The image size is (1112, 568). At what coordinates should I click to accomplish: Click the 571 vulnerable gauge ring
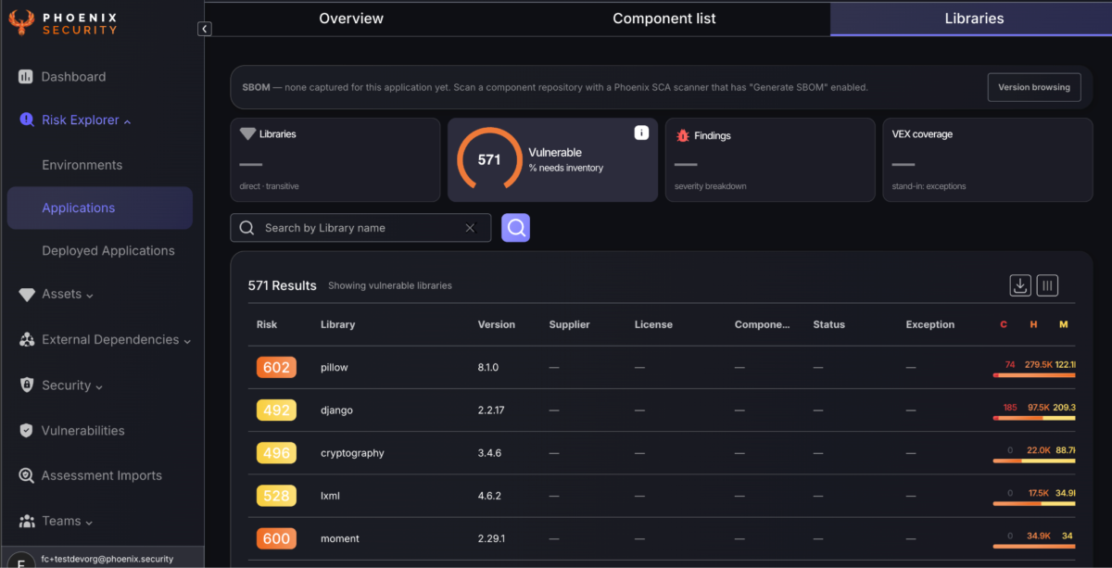[489, 159]
